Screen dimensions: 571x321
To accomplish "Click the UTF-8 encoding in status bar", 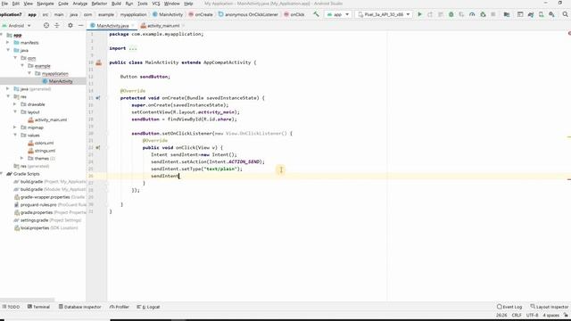I will point(532,315).
